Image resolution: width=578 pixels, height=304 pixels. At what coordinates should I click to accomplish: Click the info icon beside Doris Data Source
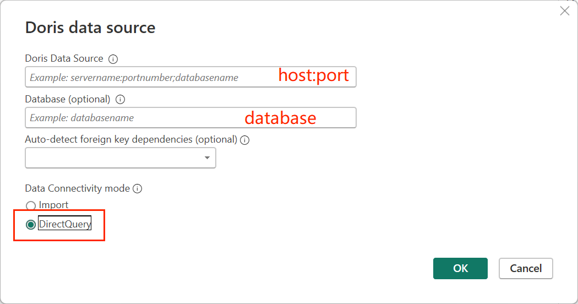click(x=113, y=59)
